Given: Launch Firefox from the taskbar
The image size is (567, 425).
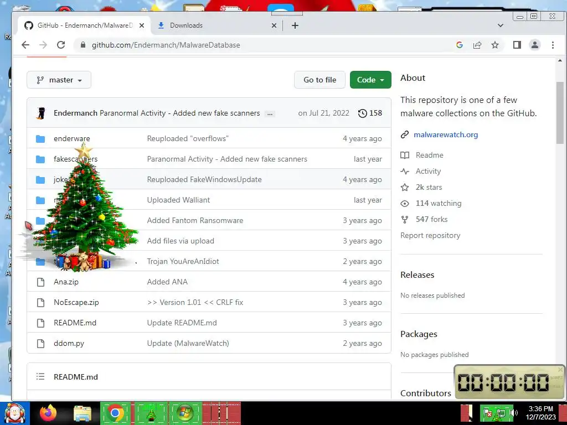Looking at the screenshot, I should point(48,413).
